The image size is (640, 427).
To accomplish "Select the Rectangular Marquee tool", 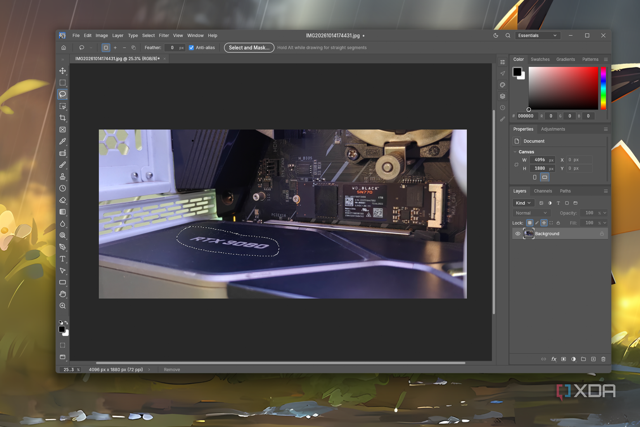I will [62, 83].
